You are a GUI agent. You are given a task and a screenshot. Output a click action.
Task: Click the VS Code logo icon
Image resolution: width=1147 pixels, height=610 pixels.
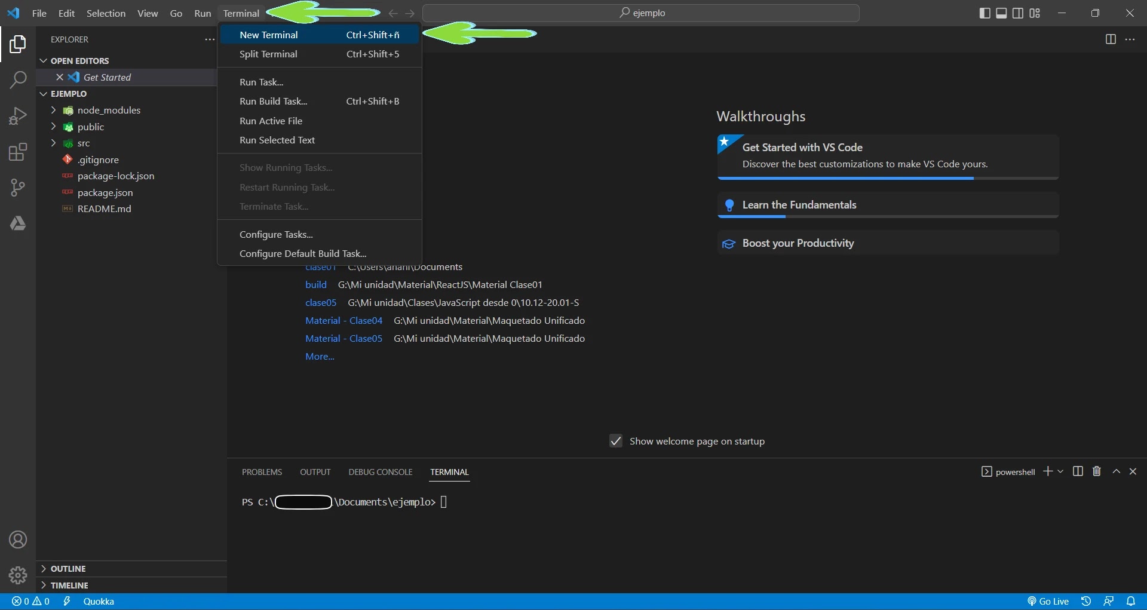point(13,13)
